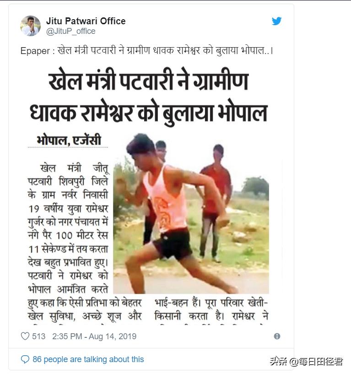This screenshot has height=374, width=351.
Task: Click the article text starting भाई-बहन हैं
Action: click(211, 310)
